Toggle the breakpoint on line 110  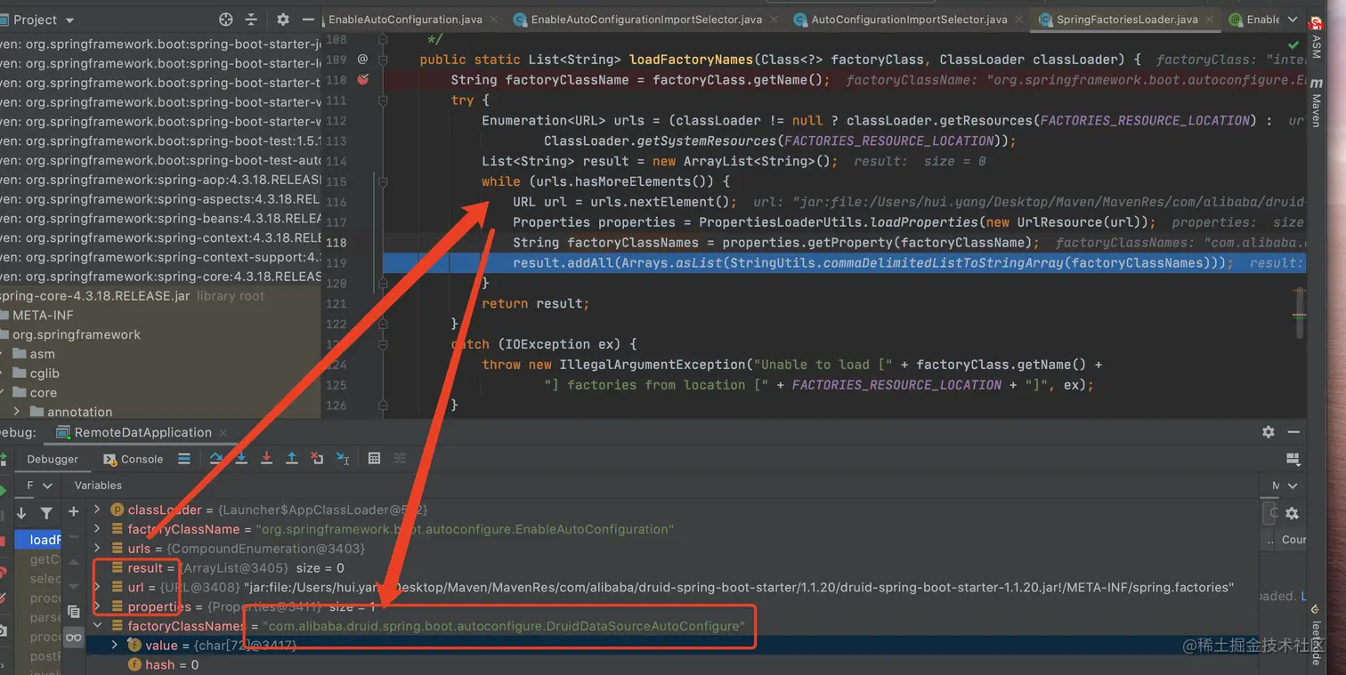362,79
